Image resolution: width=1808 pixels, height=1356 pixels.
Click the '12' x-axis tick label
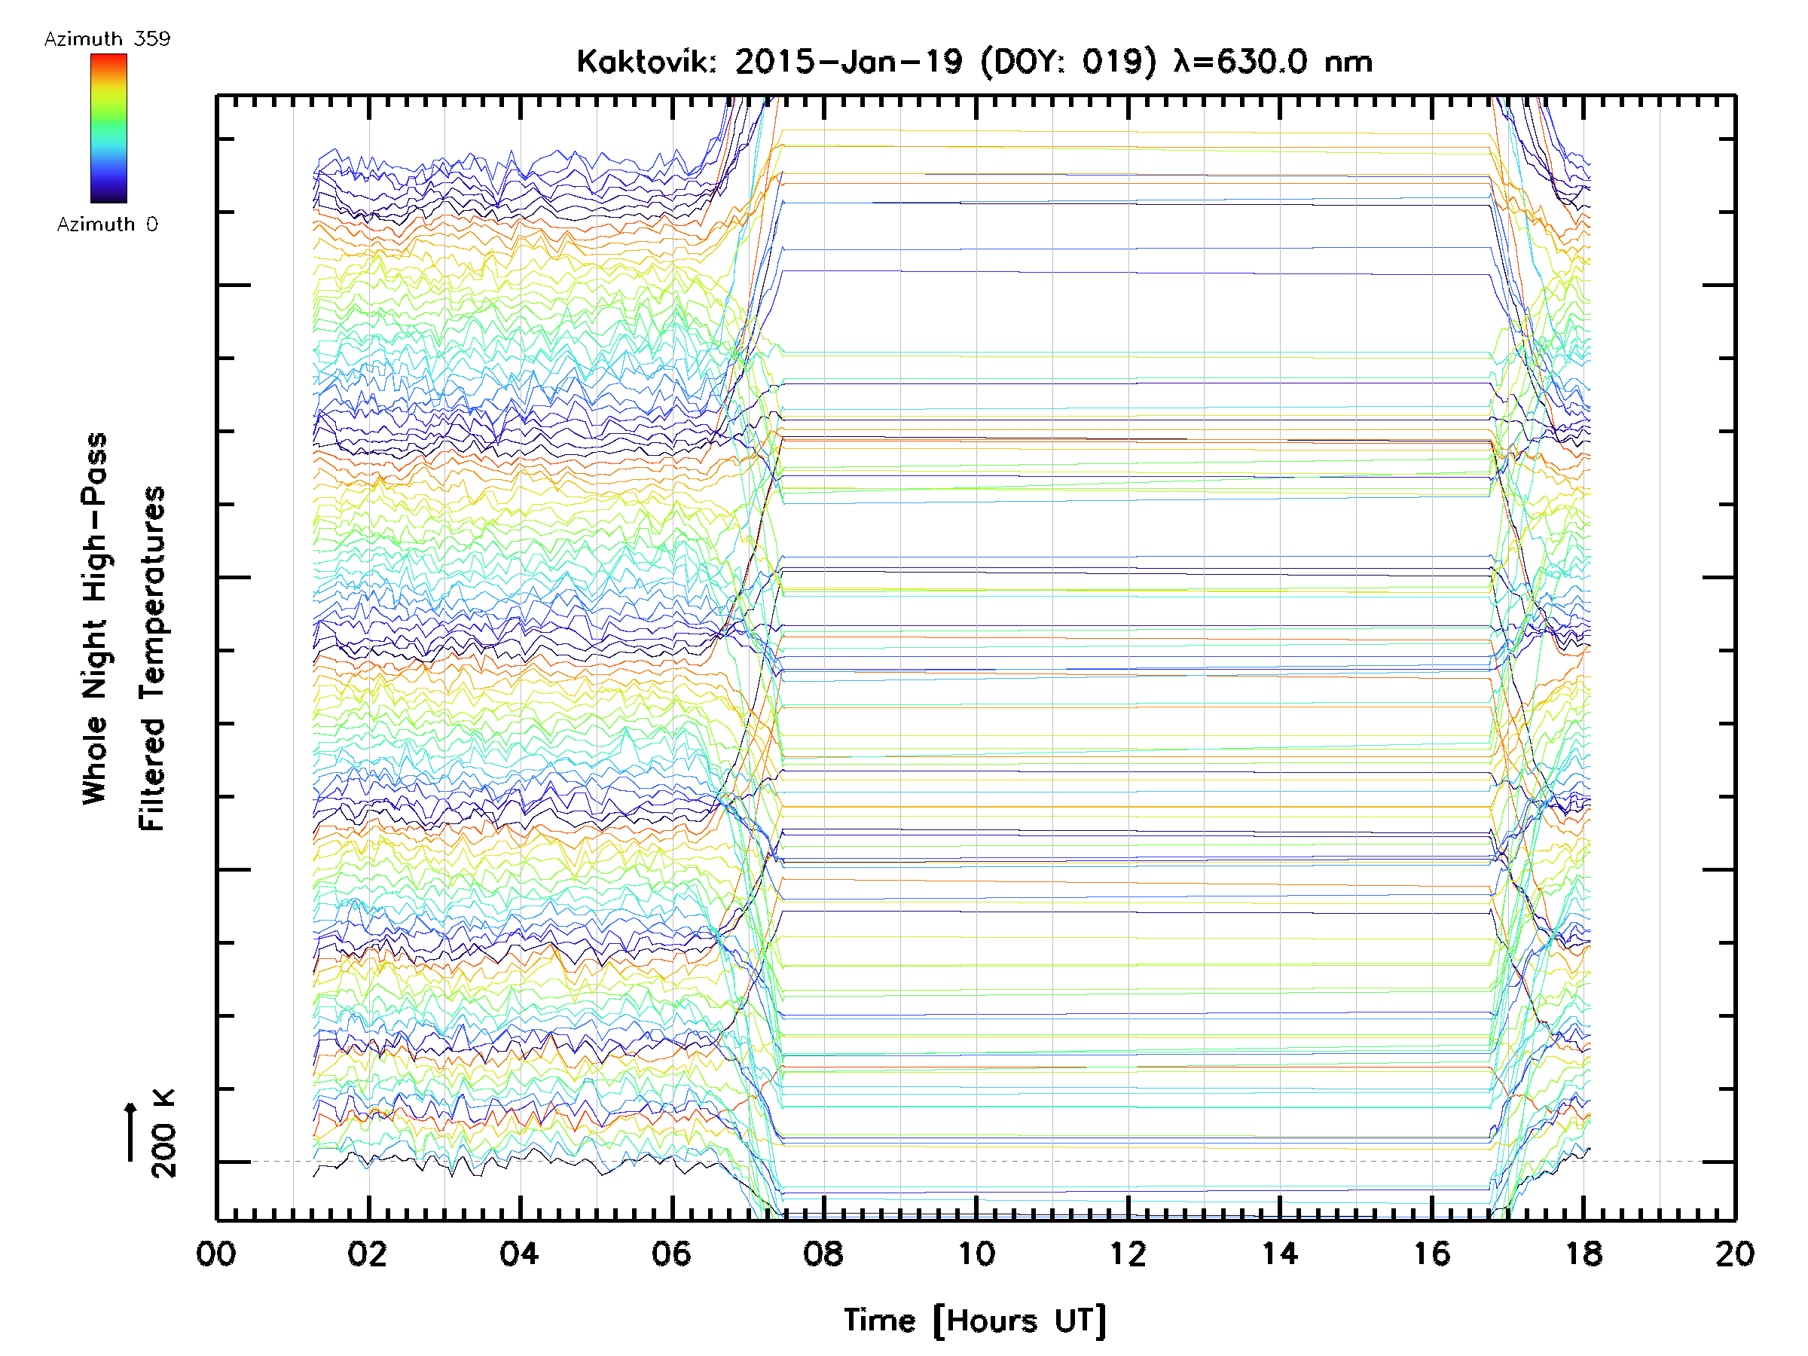pos(1128,1254)
